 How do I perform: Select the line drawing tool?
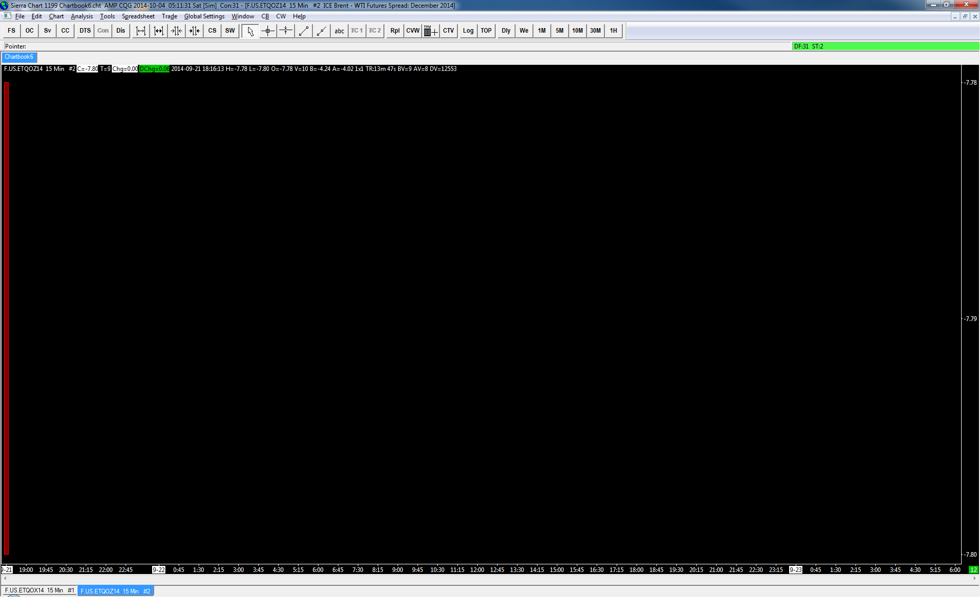tap(304, 31)
